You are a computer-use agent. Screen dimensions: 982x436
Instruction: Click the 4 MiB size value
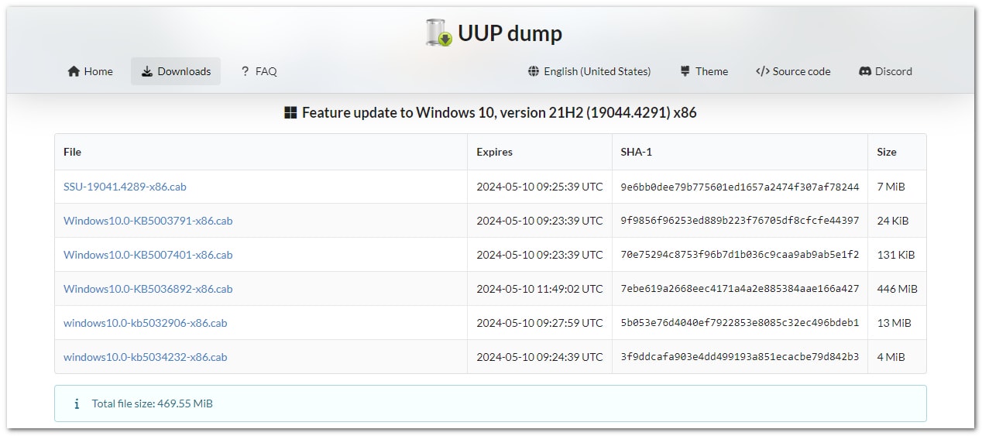tap(891, 357)
